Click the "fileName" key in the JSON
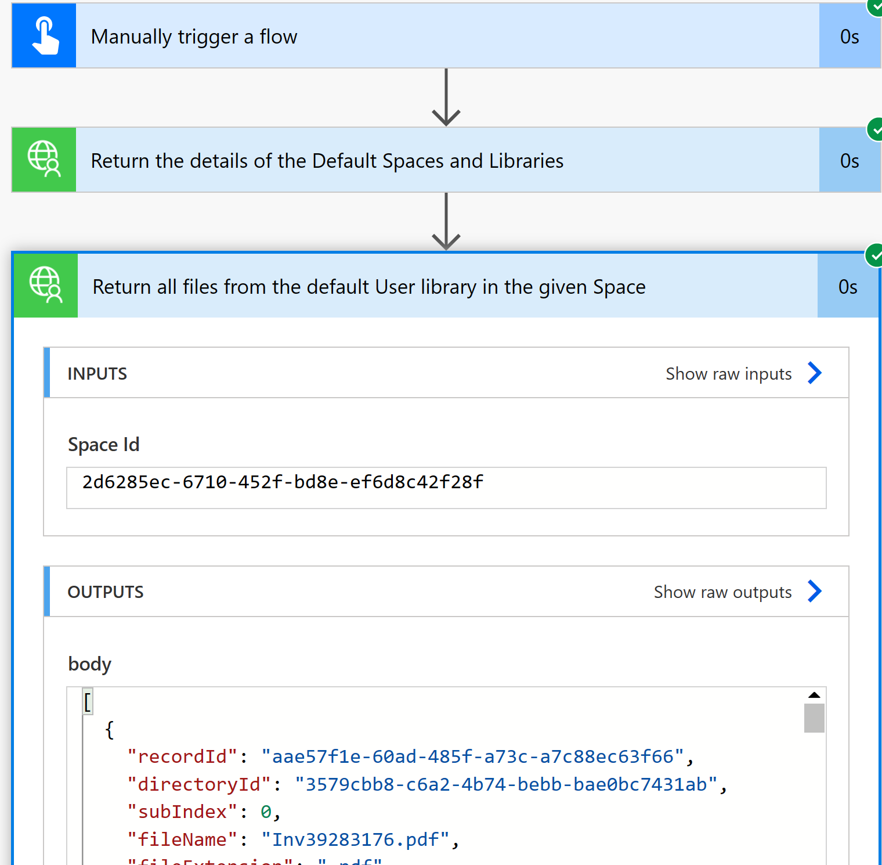This screenshot has width=882, height=865. tap(182, 839)
